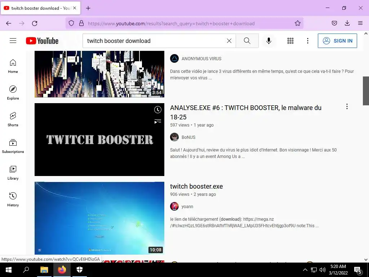369x277 pixels.
Task: Show hidden system tray icons
Action: click(305, 270)
